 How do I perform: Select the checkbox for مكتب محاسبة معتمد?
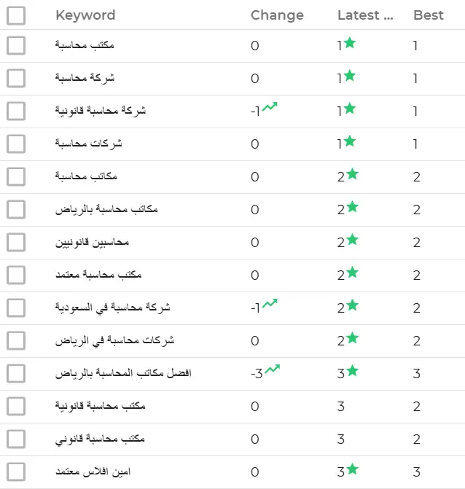(x=16, y=275)
